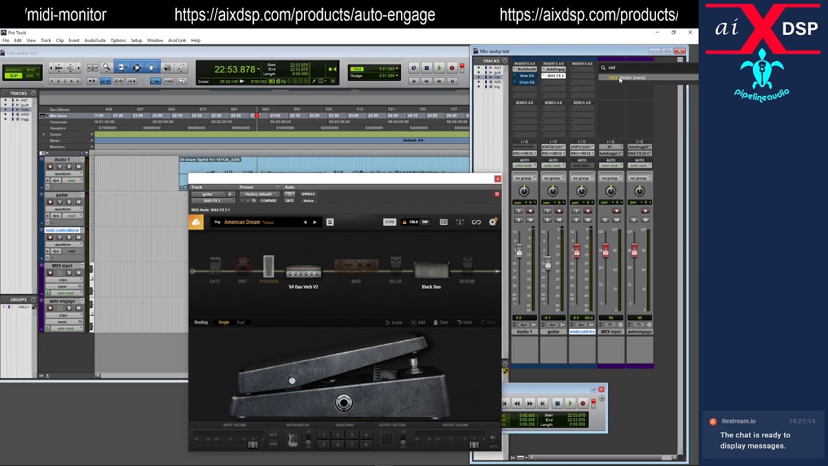Select the PITCH/FIL wah pedal
This screenshot has width=828, height=466.
point(268,267)
